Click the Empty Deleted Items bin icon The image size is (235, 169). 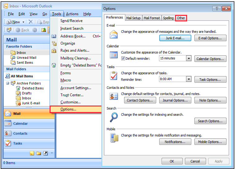[54, 65]
